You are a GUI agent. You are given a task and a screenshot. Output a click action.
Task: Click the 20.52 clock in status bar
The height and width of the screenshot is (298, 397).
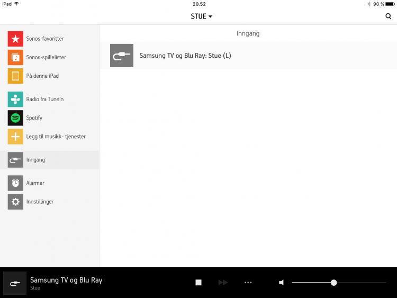(199, 4)
